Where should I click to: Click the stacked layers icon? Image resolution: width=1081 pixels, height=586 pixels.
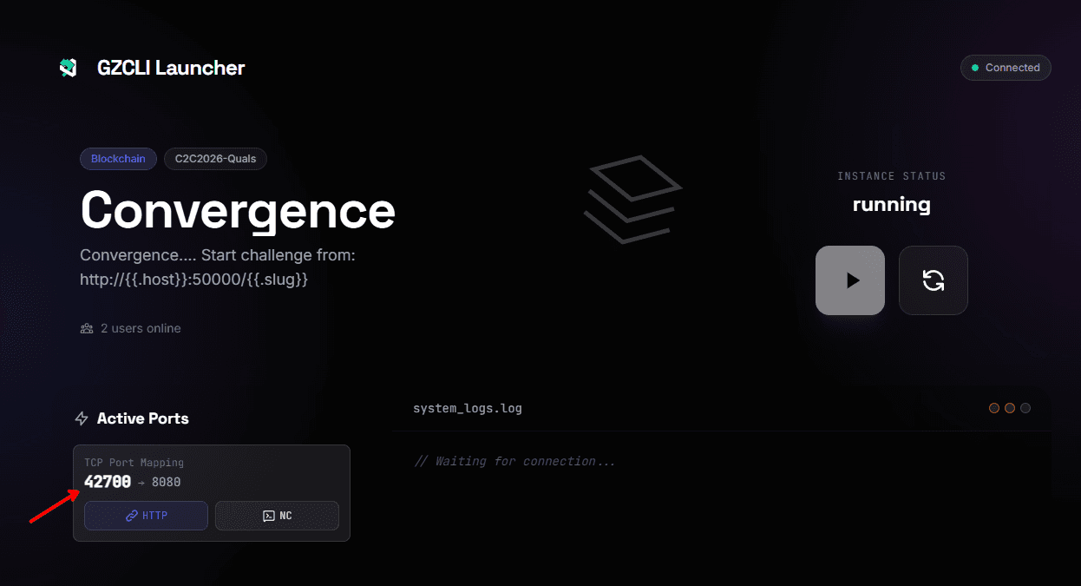point(632,199)
